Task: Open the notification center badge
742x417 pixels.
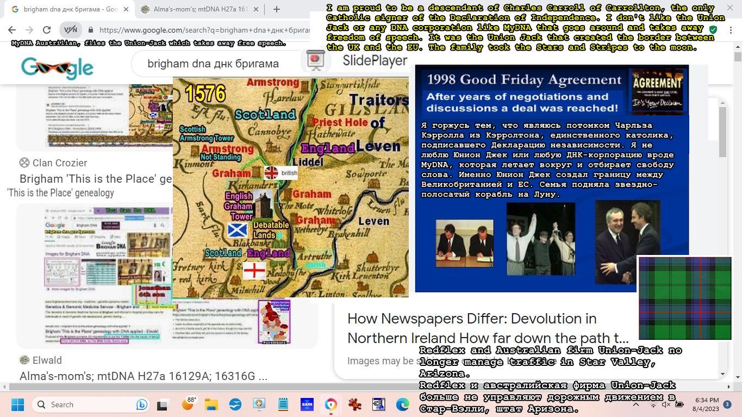Action: (727, 404)
